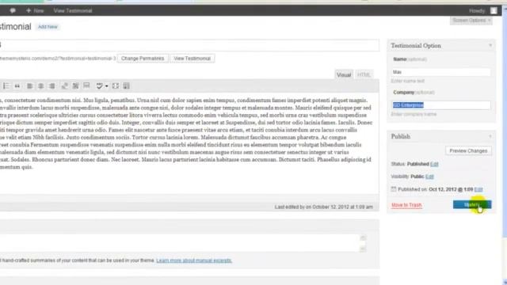Click the Name input field
This screenshot has width=507, height=285.
(x=440, y=72)
